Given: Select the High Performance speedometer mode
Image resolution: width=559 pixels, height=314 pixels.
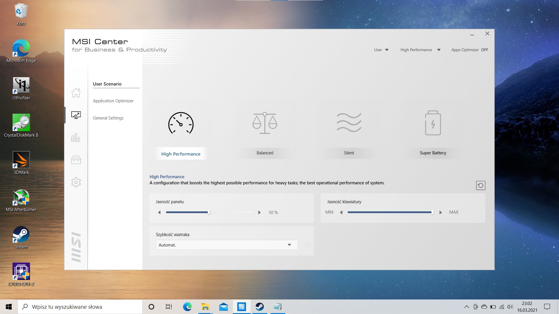Looking at the screenshot, I should point(181,123).
